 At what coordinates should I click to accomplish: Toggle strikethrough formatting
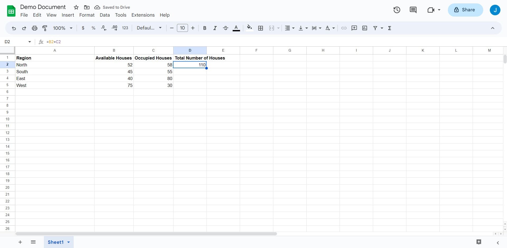point(226,28)
